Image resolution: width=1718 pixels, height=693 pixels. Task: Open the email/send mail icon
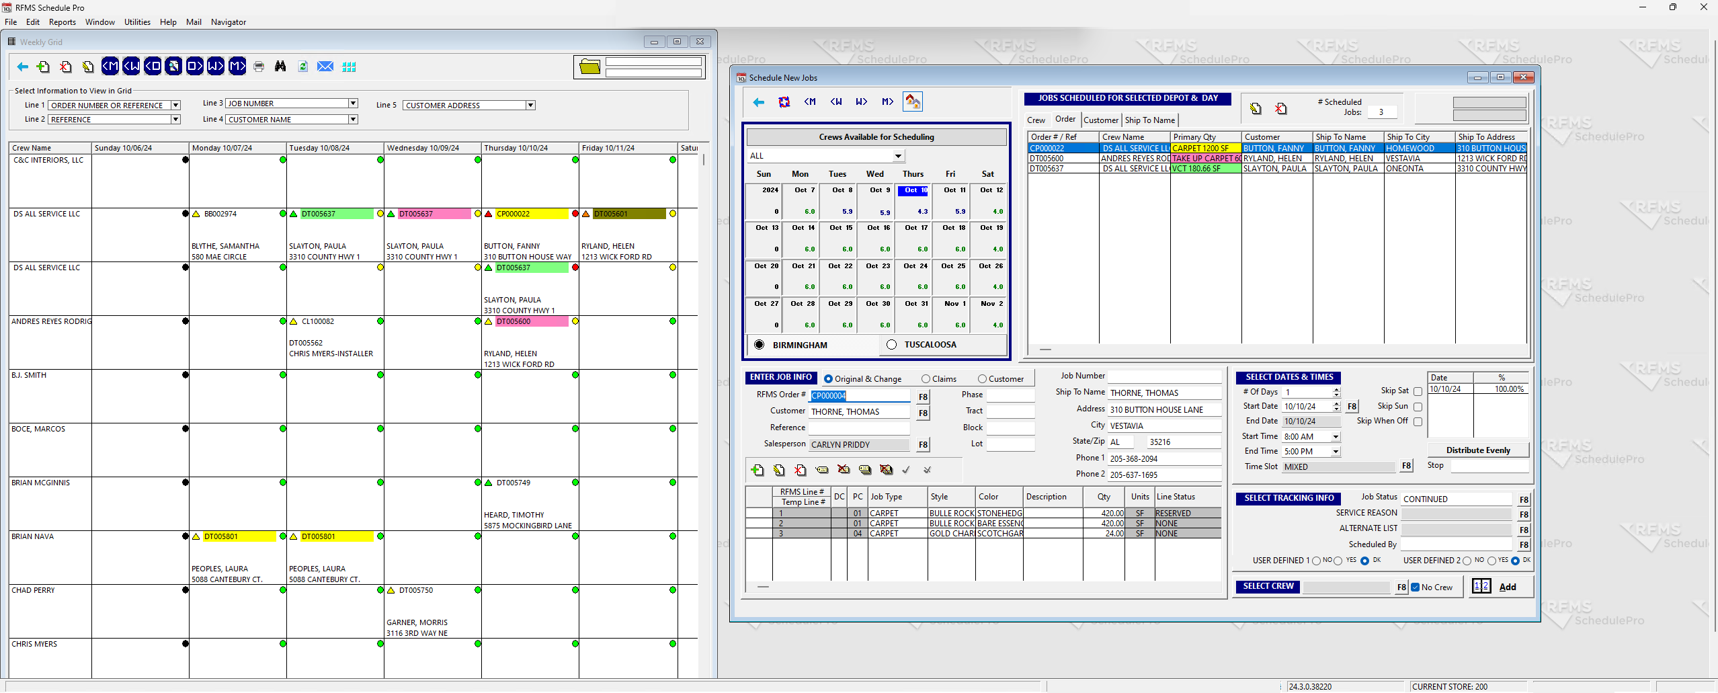point(325,67)
